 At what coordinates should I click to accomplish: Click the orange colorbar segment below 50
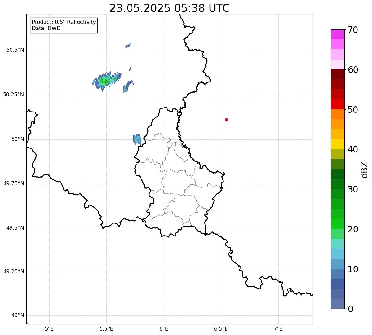pyautogui.click(x=337, y=114)
